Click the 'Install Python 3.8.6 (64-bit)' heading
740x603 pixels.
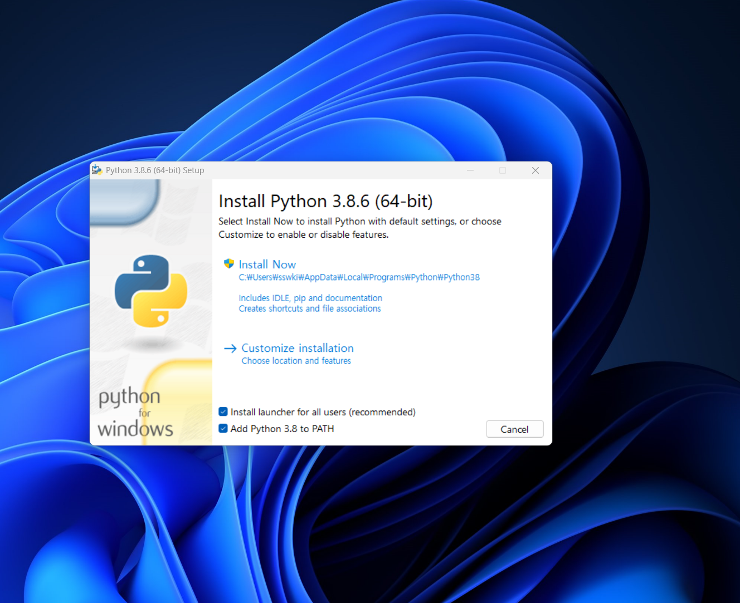click(325, 201)
